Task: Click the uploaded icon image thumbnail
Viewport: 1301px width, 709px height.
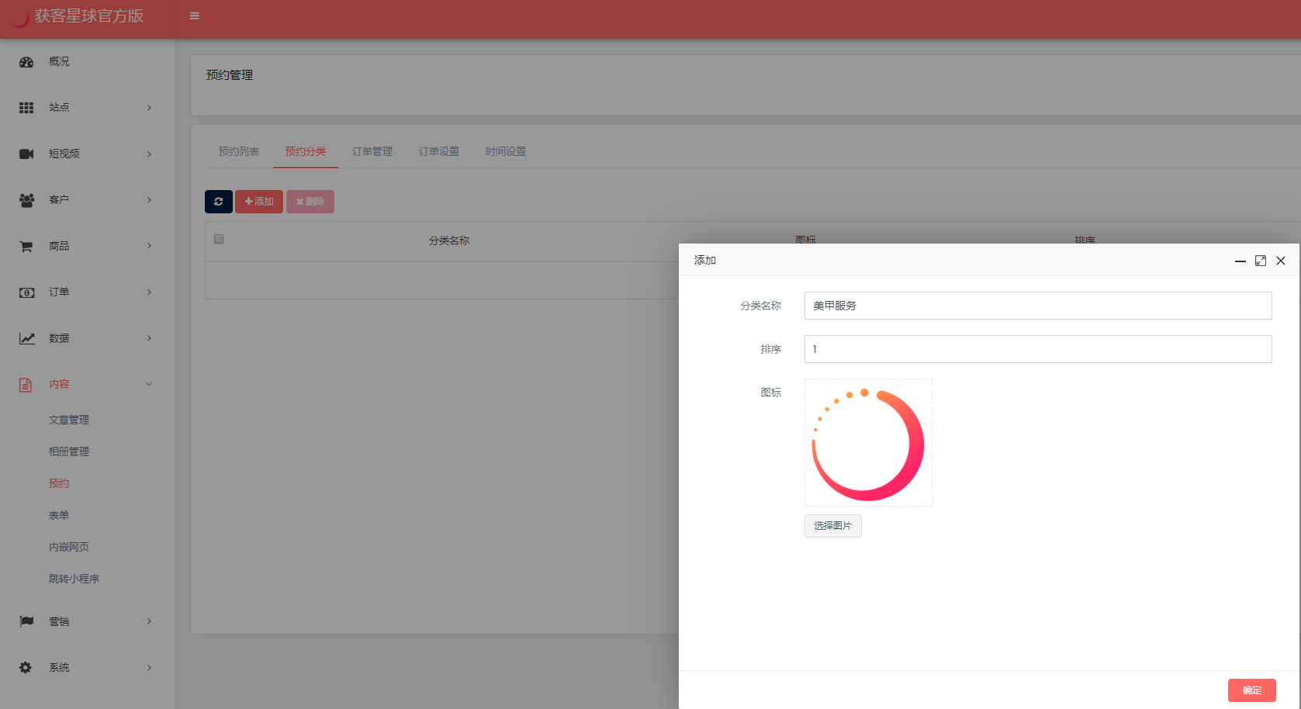Action: coord(868,443)
